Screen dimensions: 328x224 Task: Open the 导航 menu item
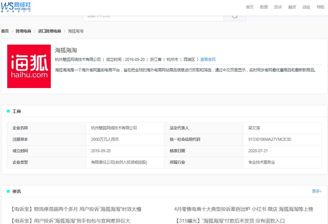pyautogui.click(x=320, y=7)
